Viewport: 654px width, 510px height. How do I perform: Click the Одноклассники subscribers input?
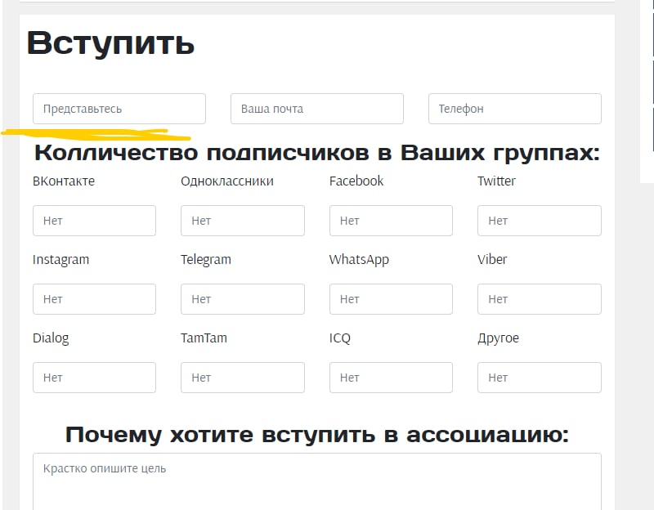coord(243,221)
